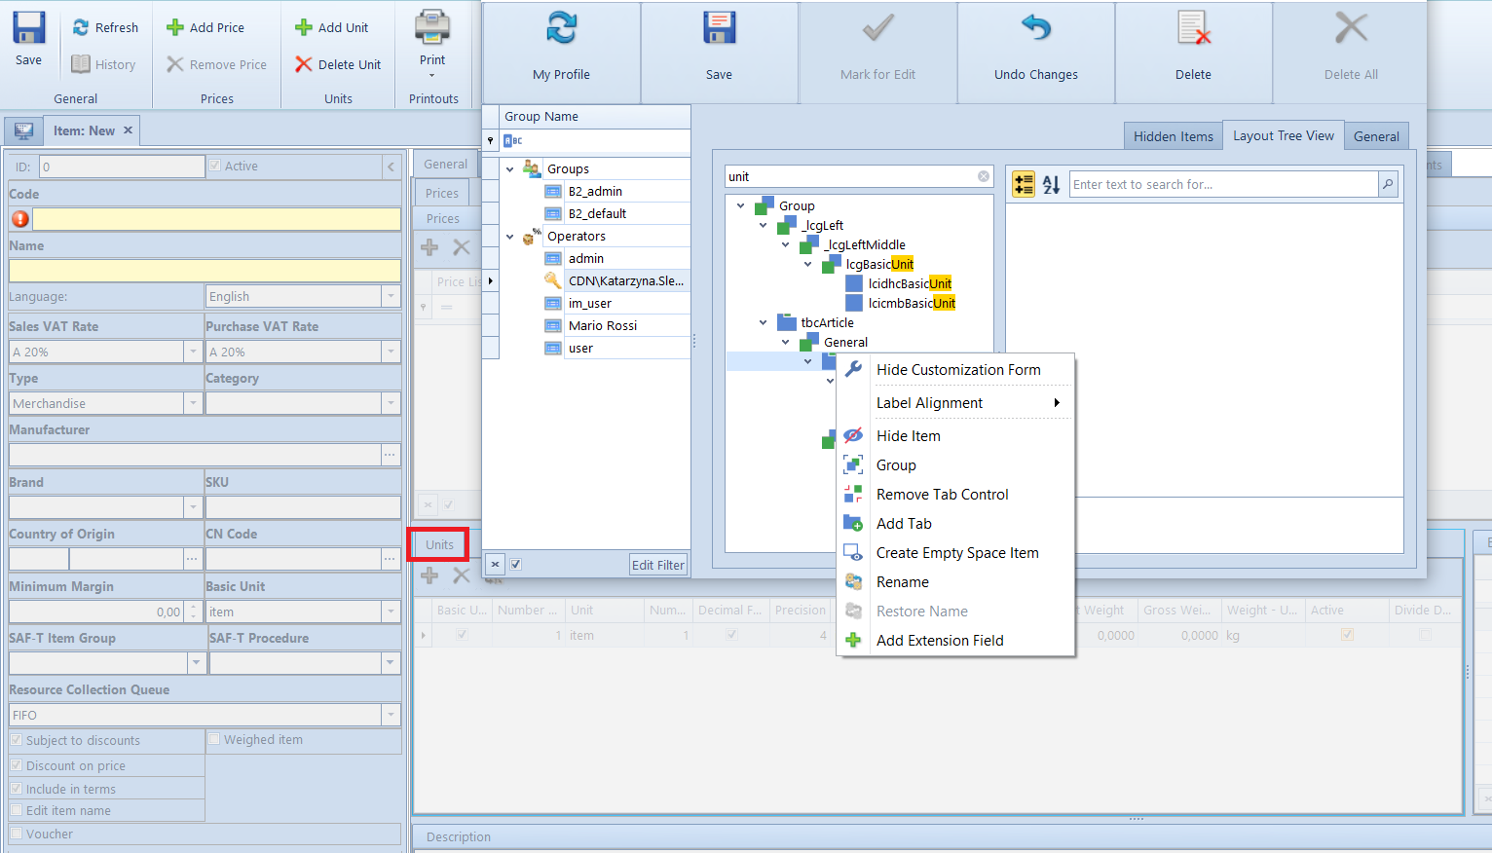Toggle the Active checkbox
Image resolution: width=1492 pixels, height=853 pixels.
(214, 166)
